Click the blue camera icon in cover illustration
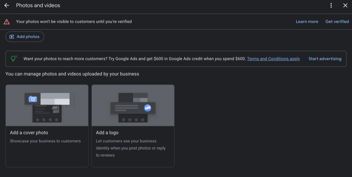The height and width of the screenshot is (177, 352). [33, 99]
